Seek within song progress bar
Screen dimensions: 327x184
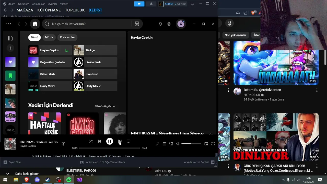click(110, 148)
